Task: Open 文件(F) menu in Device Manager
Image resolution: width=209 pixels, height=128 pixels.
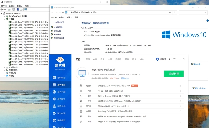Action: (x=4, y=6)
